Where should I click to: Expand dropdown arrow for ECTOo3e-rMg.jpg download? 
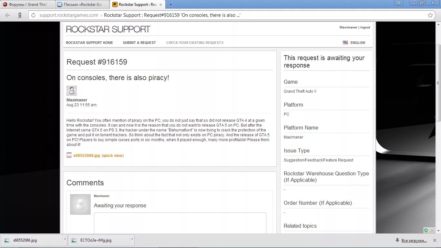click(x=132, y=240)
